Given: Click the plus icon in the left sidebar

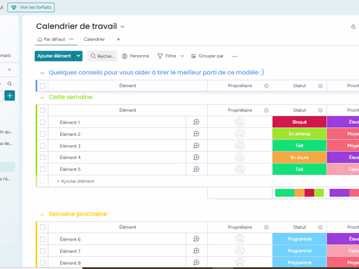Looking at the screenshot, I should [9, 95].
